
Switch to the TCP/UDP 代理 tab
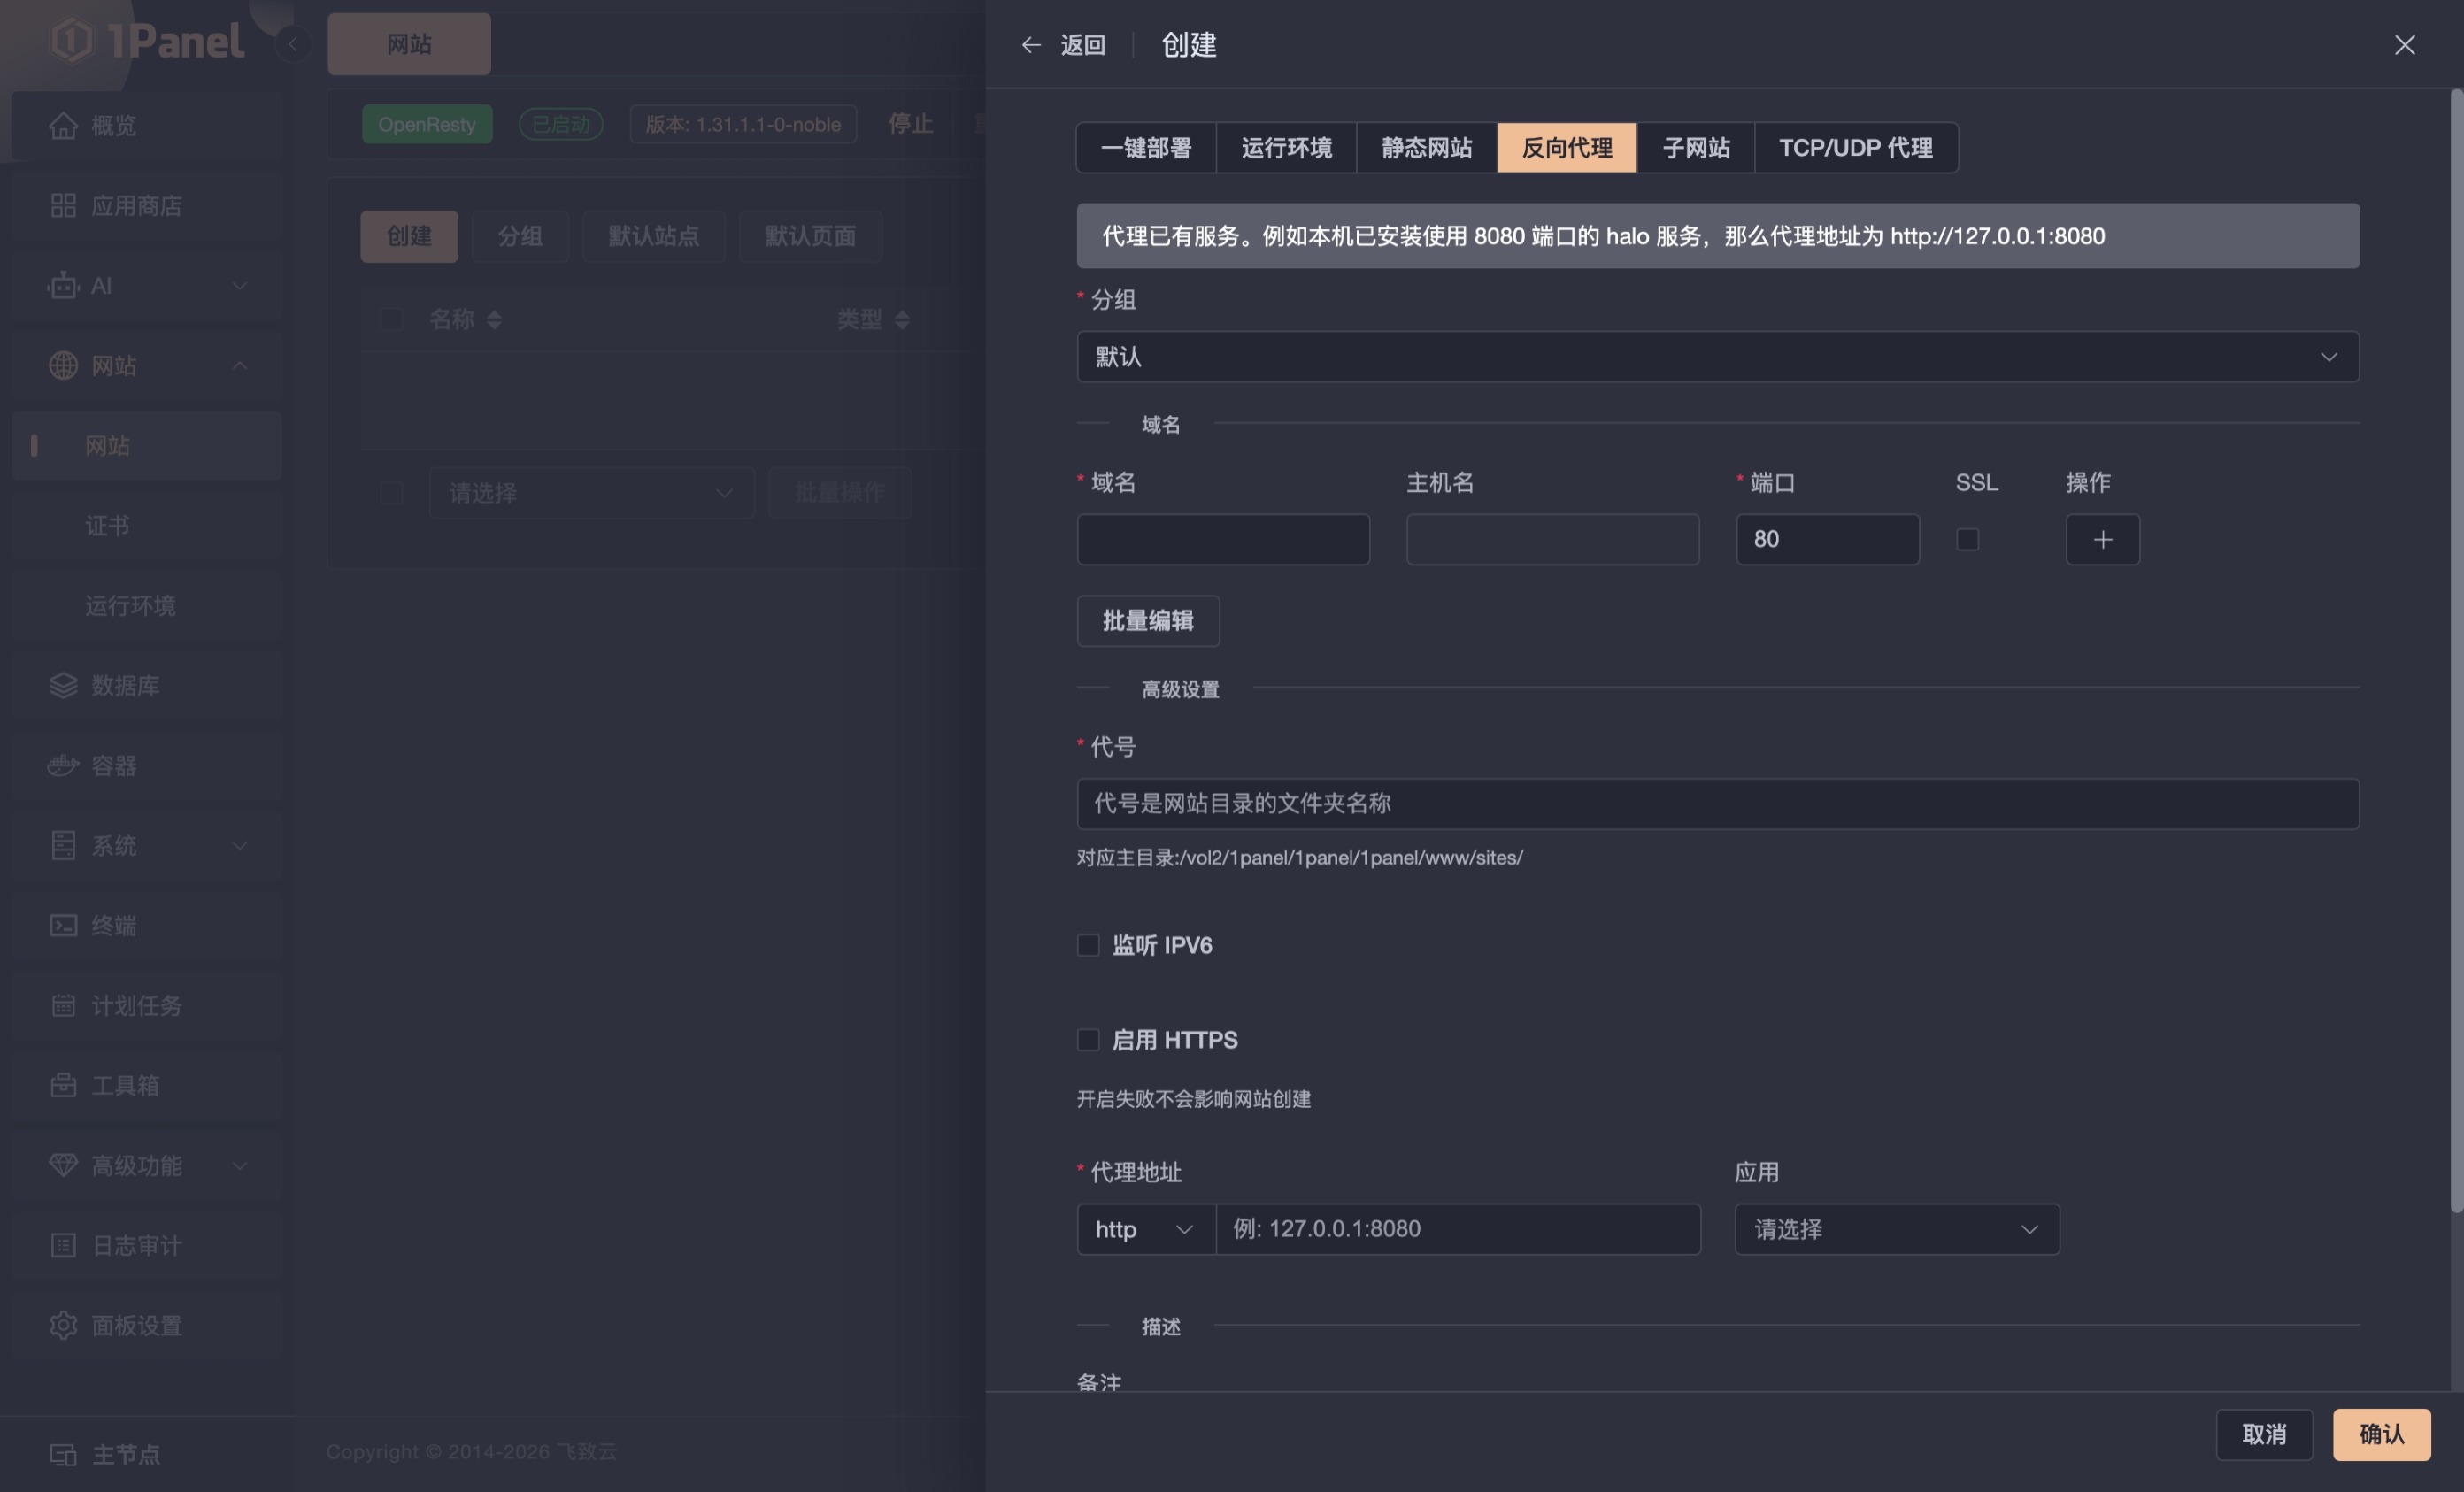tap(1856, 148)
